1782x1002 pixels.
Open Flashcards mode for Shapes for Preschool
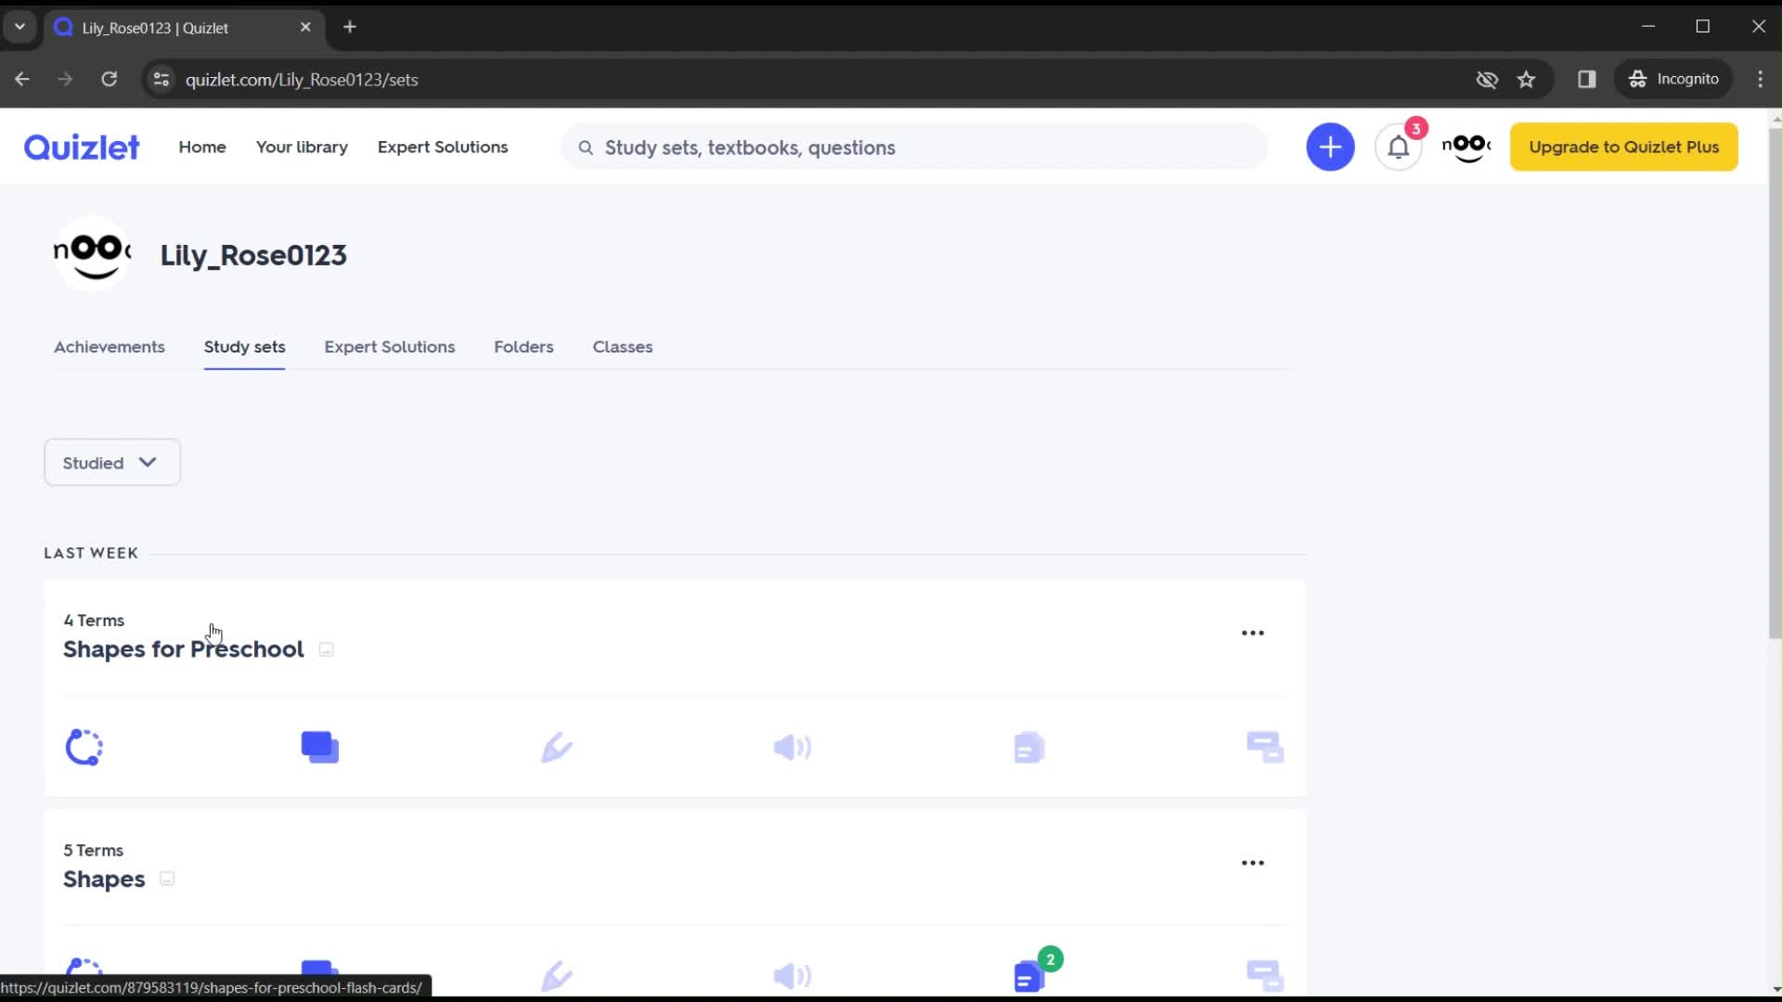(320, 747)
